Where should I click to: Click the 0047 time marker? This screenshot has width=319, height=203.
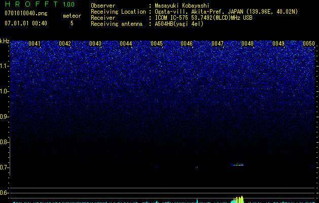(218, 44)
